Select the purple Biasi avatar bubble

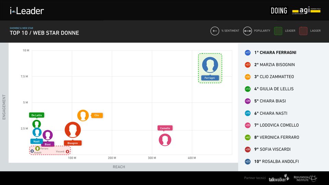pos(48,135)
